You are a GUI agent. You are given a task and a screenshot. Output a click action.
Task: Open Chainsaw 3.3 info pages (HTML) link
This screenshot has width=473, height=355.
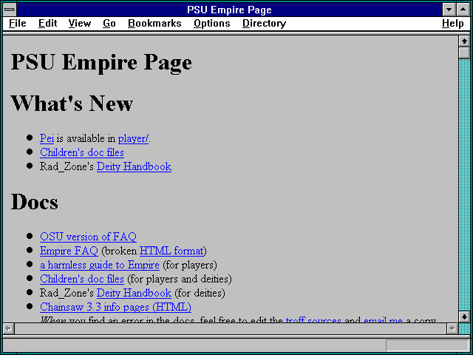(115, 307)
